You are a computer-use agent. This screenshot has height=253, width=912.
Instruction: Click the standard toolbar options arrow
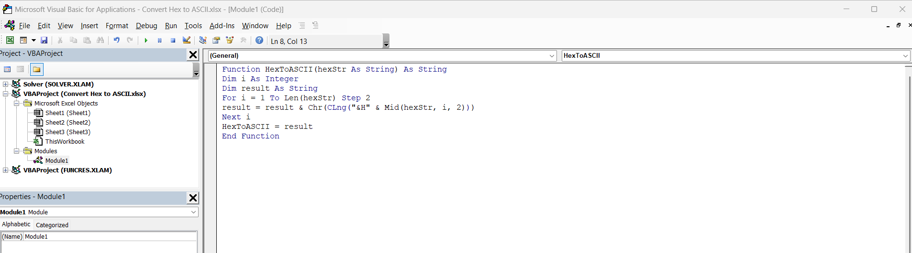[386, 41]
